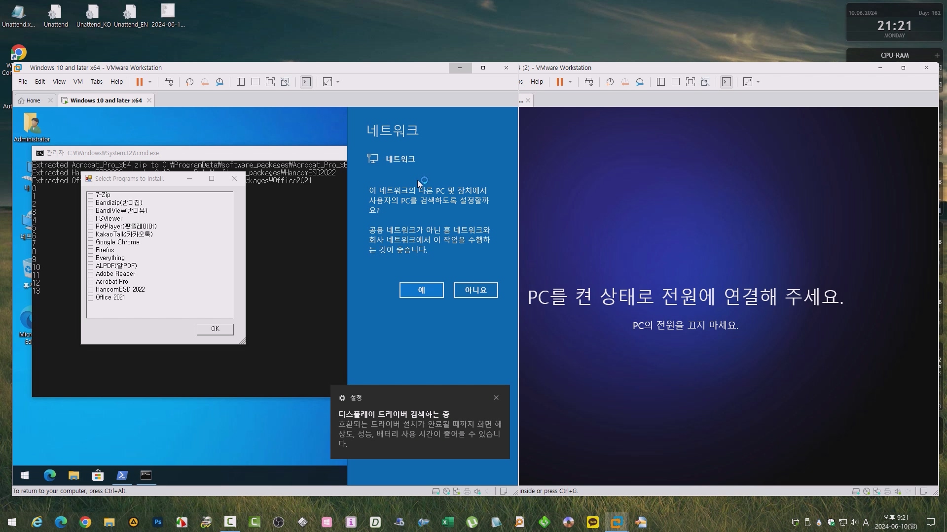
Task: Open the guest VM Start menu
Action: pos(25,475)
